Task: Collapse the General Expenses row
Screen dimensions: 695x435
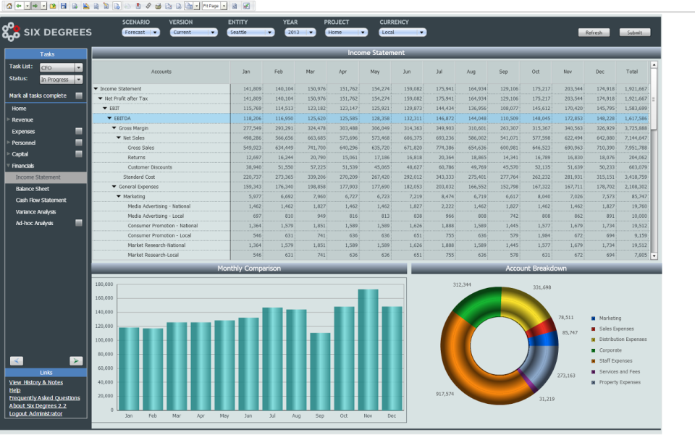Action: pos(114,187)
